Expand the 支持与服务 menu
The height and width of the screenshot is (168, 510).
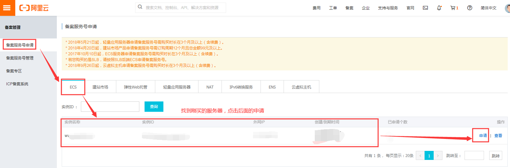388,8
